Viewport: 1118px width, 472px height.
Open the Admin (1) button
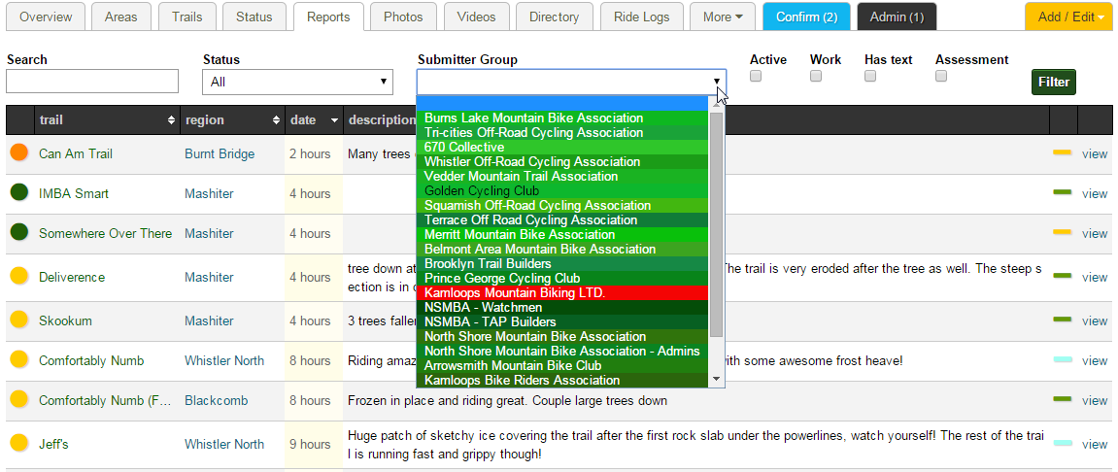(x=897, y=17)
